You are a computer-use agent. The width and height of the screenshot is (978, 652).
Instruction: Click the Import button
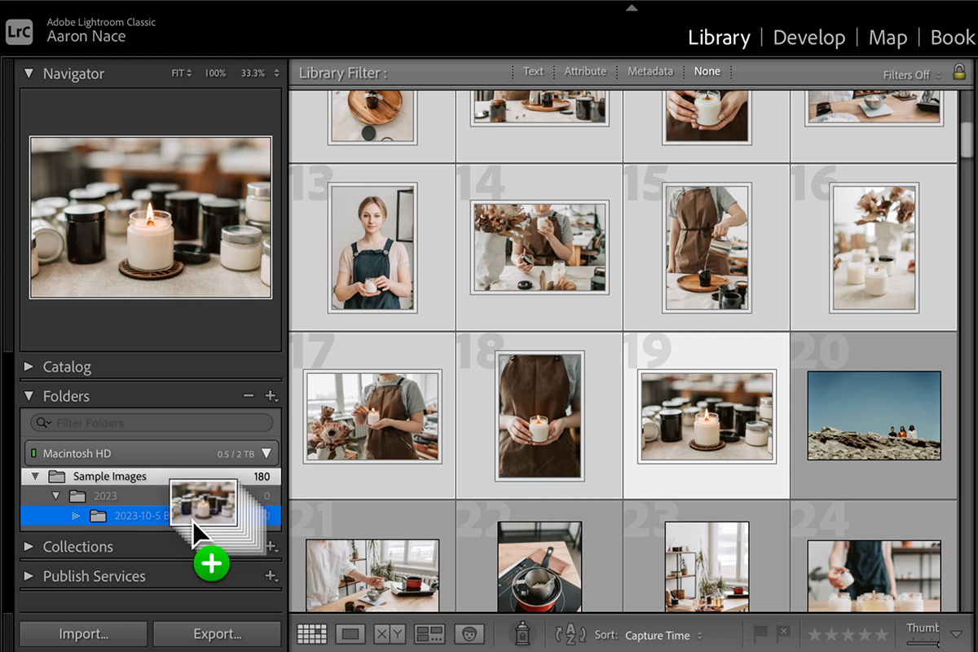click(x=83, y=634)
